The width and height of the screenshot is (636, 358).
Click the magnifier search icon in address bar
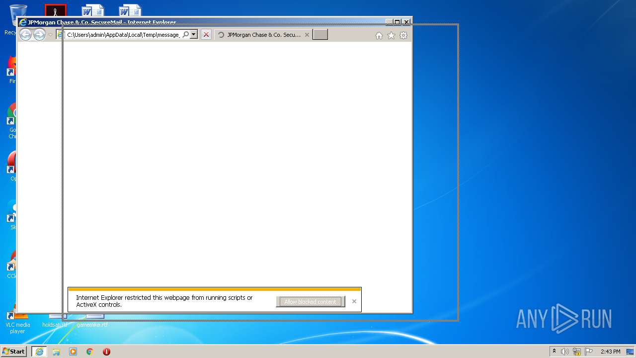point(185,34)
